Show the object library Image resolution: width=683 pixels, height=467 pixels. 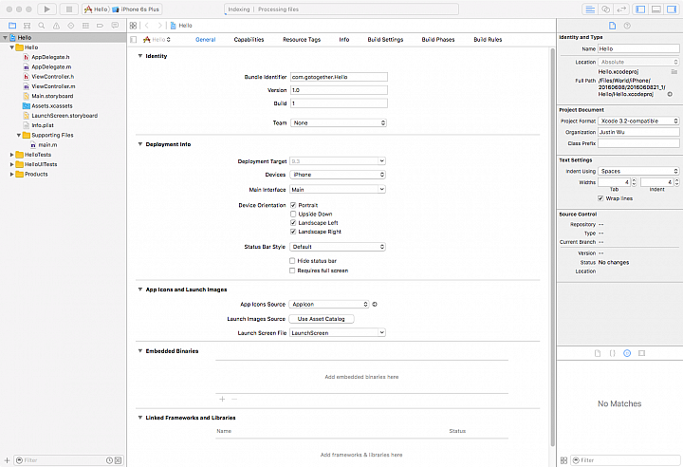coord(627,353)
